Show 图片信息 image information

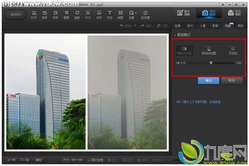point(95,160)
